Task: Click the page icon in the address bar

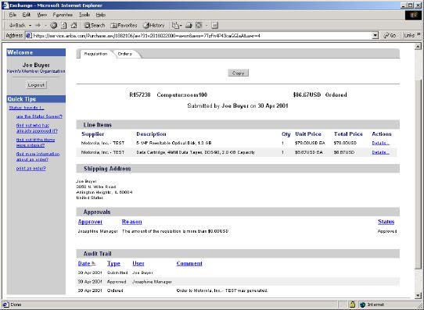Action: click(x=29, y=35)
